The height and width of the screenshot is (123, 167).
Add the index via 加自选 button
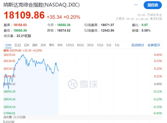153,5
